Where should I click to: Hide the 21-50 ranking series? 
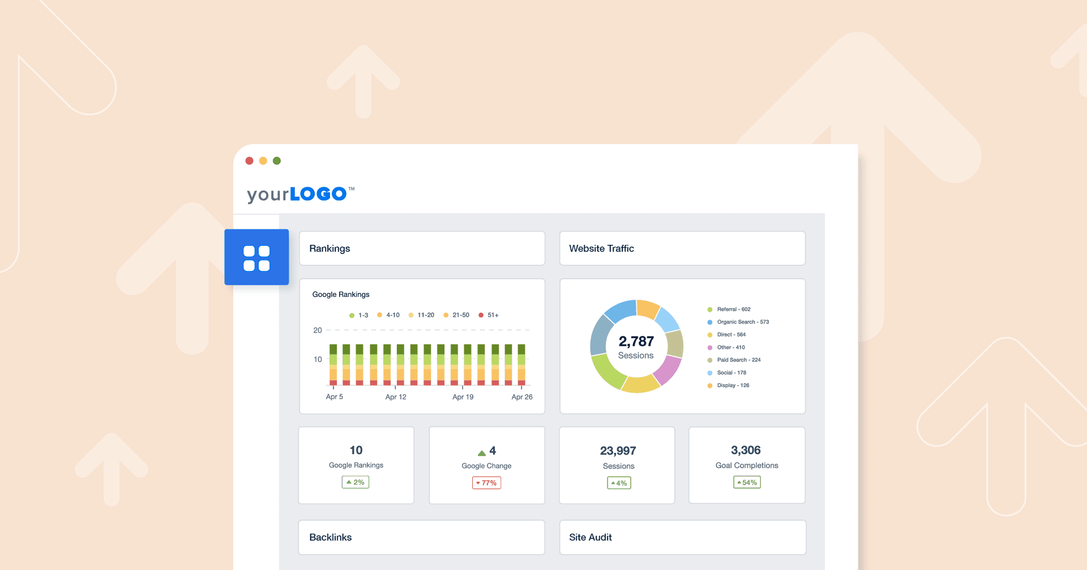(x=456, y=315)
